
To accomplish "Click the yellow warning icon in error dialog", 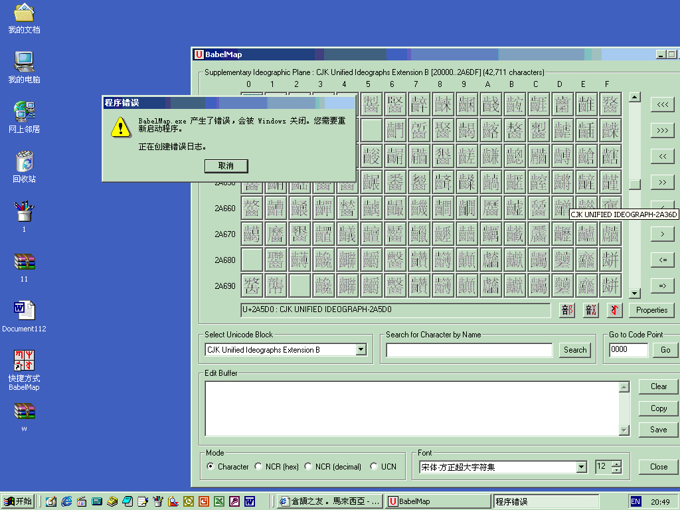I will (x=120, y=127).
